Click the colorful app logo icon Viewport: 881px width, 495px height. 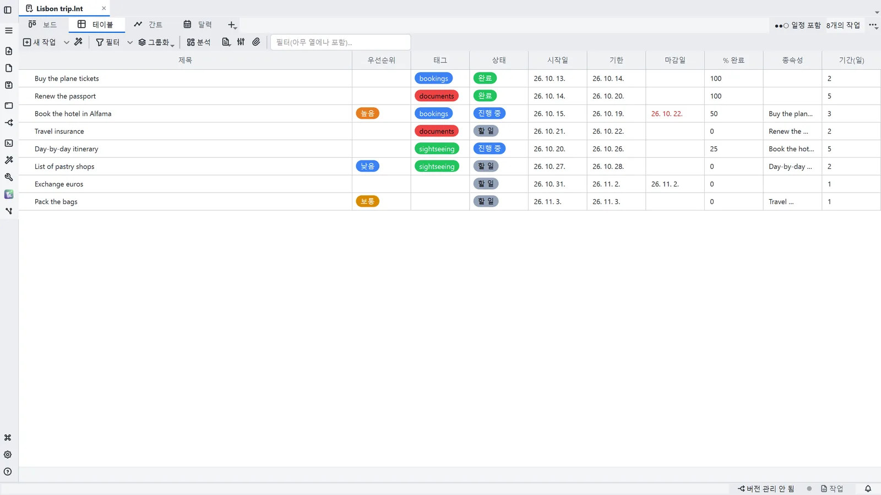[8, 194]
